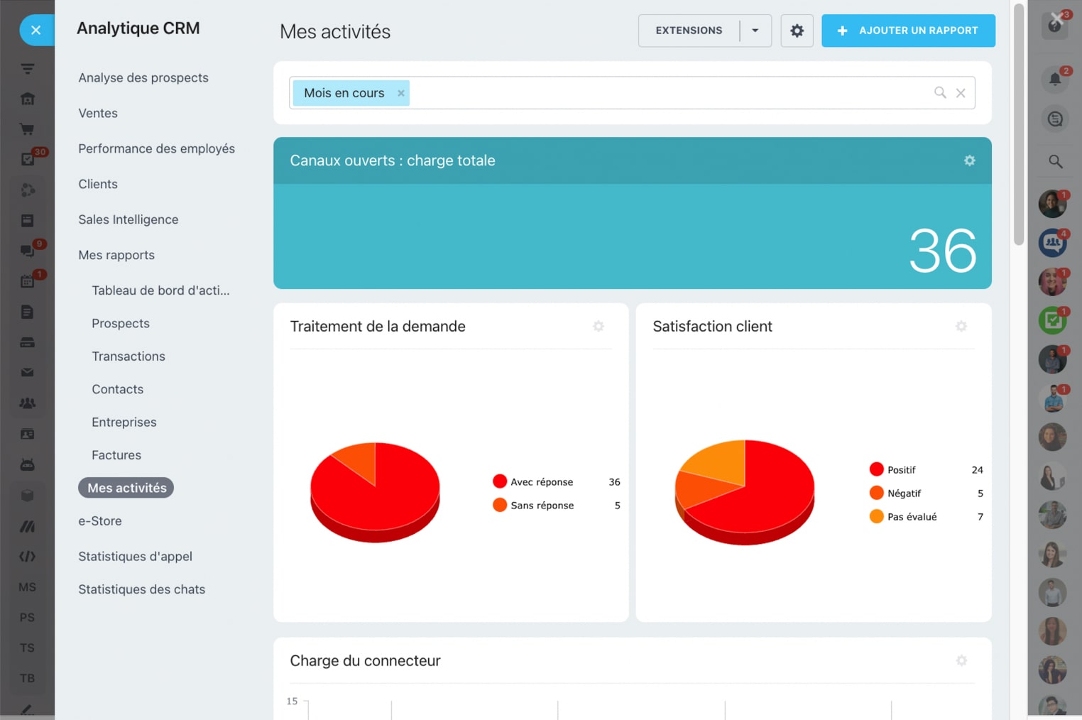Toggle Négatif legend entry in satisfaction chart
The image size is (1082, 720).
pos(903,493)
